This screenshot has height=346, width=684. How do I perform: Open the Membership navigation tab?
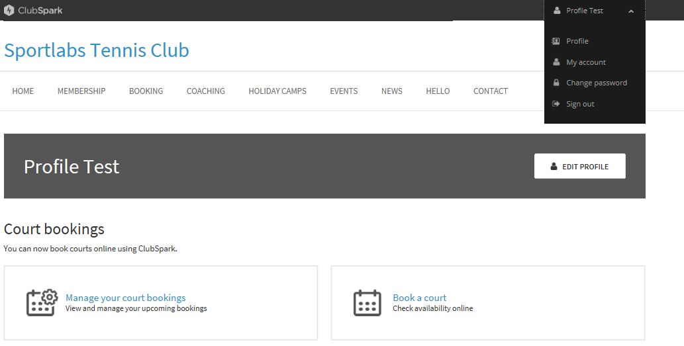(x=81, y=91)
